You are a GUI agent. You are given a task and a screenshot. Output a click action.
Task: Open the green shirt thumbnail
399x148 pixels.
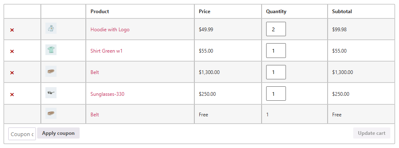pyautogui.click(x=51, y=50)
